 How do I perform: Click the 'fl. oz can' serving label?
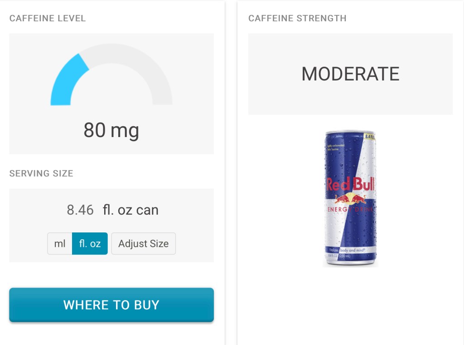[x=130, y=210]
